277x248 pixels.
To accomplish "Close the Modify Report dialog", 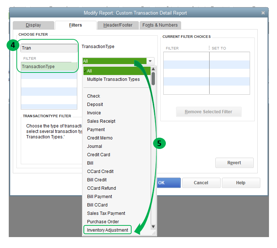I will [x=263, y=13].
